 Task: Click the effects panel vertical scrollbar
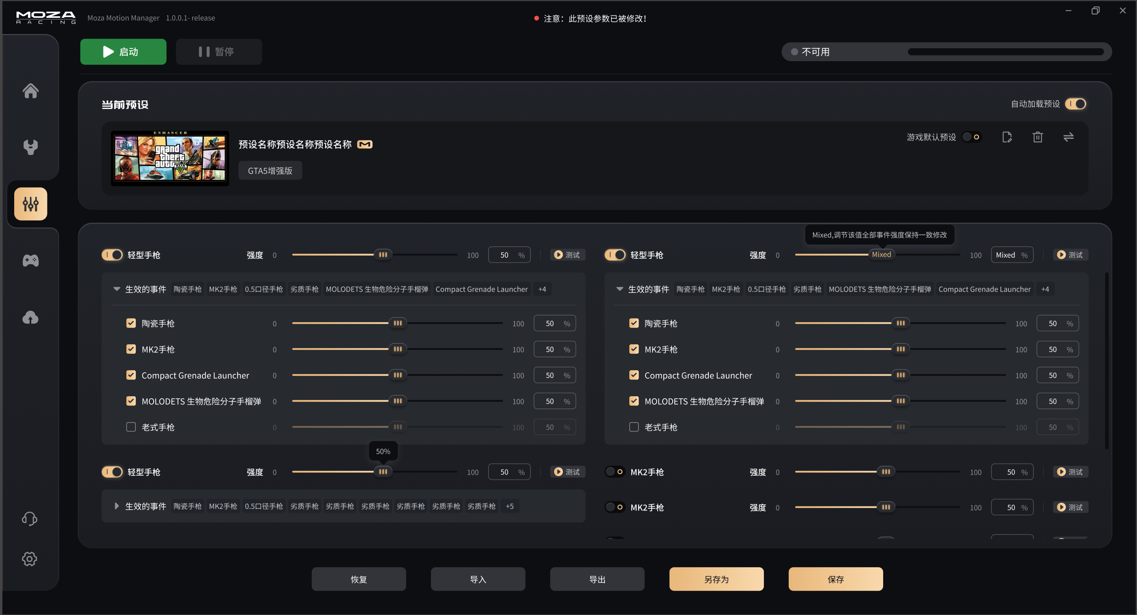click(1107, 361)
